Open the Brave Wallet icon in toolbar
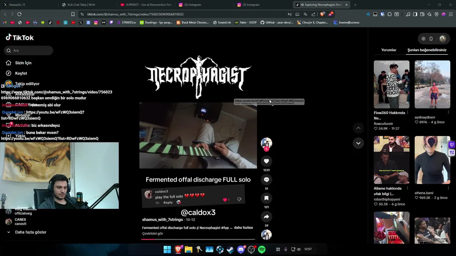This screenshot has height=256, width=456. (422, 14)
